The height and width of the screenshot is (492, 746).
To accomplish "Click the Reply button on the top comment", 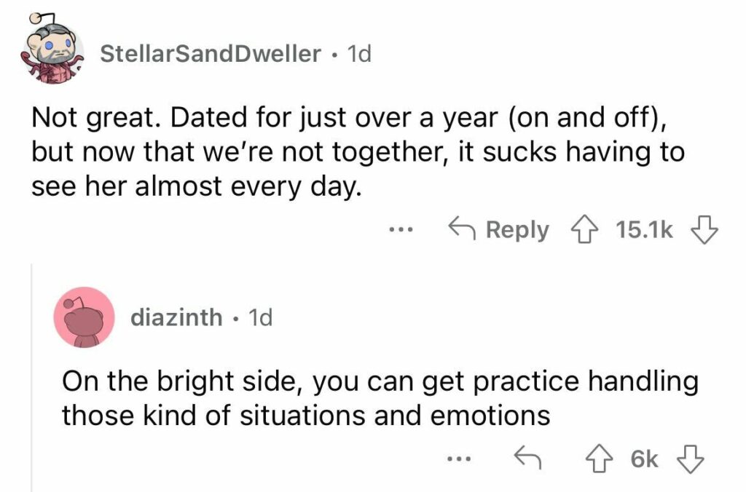I will click(x=517, y=229).
